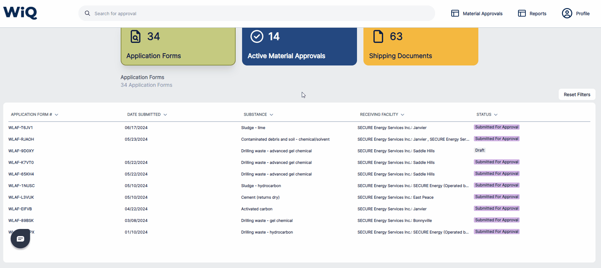Click Submitted For Approval badge for WLAF-T6JV1
601x268 pixels.
[497, 127]
